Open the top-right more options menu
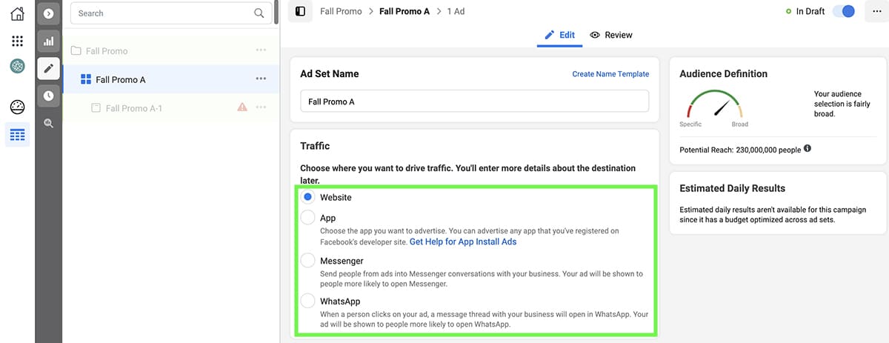 876,12
